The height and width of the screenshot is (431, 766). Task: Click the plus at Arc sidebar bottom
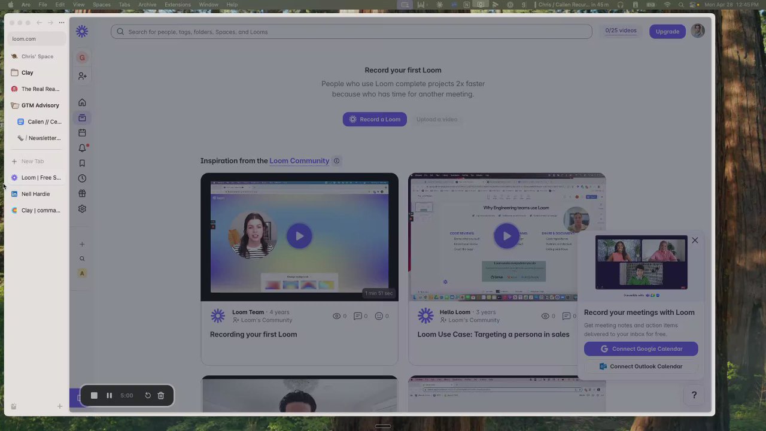pyautogui.click(x=60, y=406)
